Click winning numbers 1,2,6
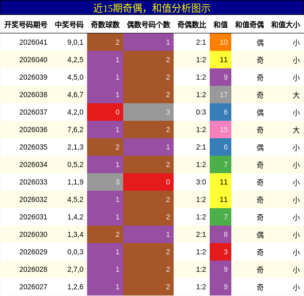 [75, 287]
